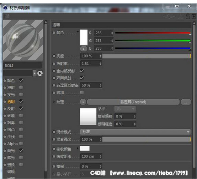
Task: Click animation dot beside 颜色 parameter
Action: coord(54,33)
